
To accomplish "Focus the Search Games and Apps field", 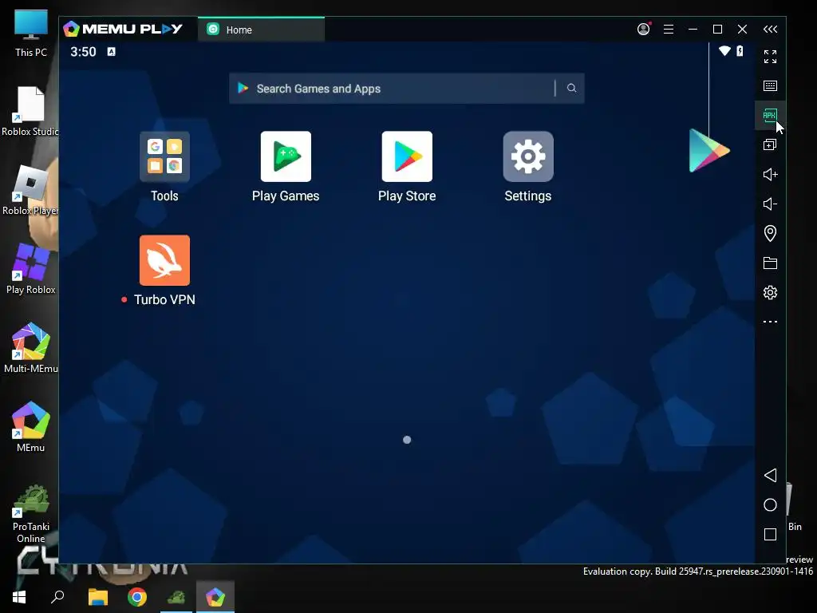I will [x=406, y=88].
